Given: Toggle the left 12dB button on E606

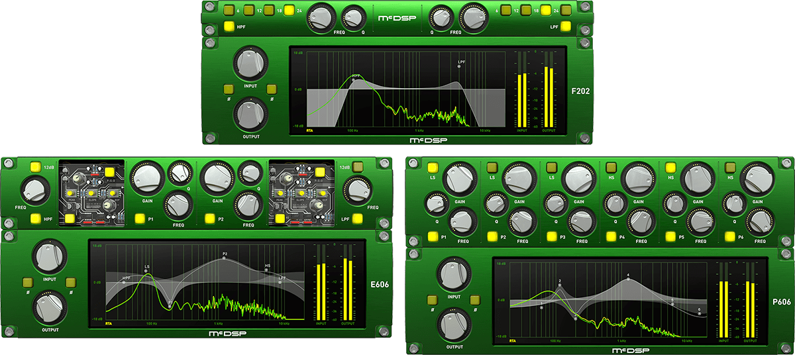Looking at the screenshot, I should pyautogui.click(x=35, y=168).
